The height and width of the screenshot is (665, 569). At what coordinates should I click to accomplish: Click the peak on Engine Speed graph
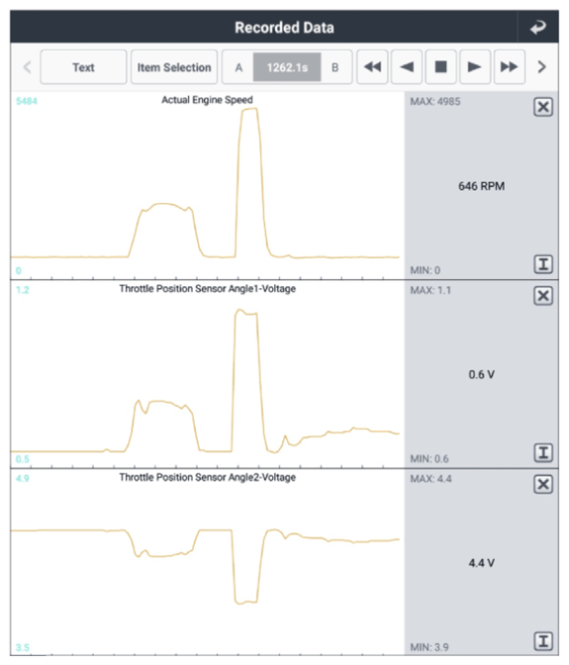(x=249, y=110)
